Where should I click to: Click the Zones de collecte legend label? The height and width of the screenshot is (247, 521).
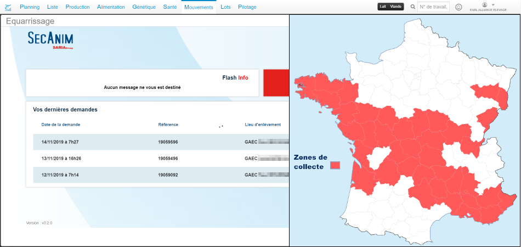click(310, 162)
